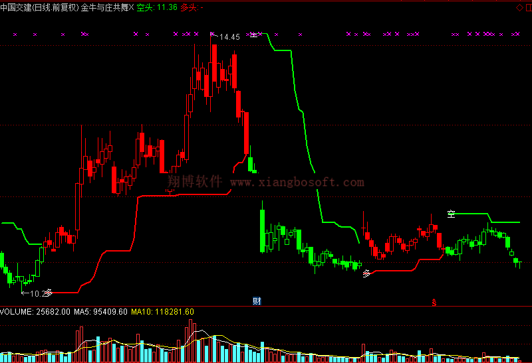
Task: Click indicator name 金牛与庄共舞X
Action: [108, 7]
